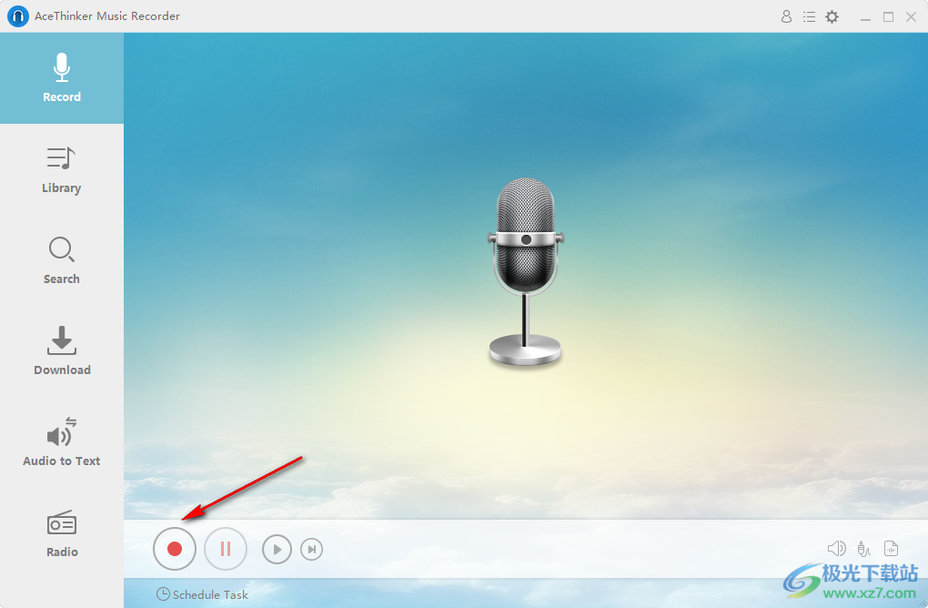This screenshot has height=608, width=928.
Task: Click the play button control
Action: tap(277, 549)
